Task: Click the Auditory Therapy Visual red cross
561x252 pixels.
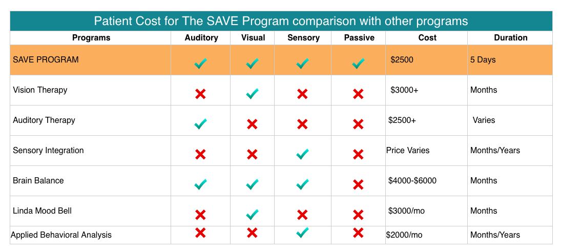Action: pos(252,124)
